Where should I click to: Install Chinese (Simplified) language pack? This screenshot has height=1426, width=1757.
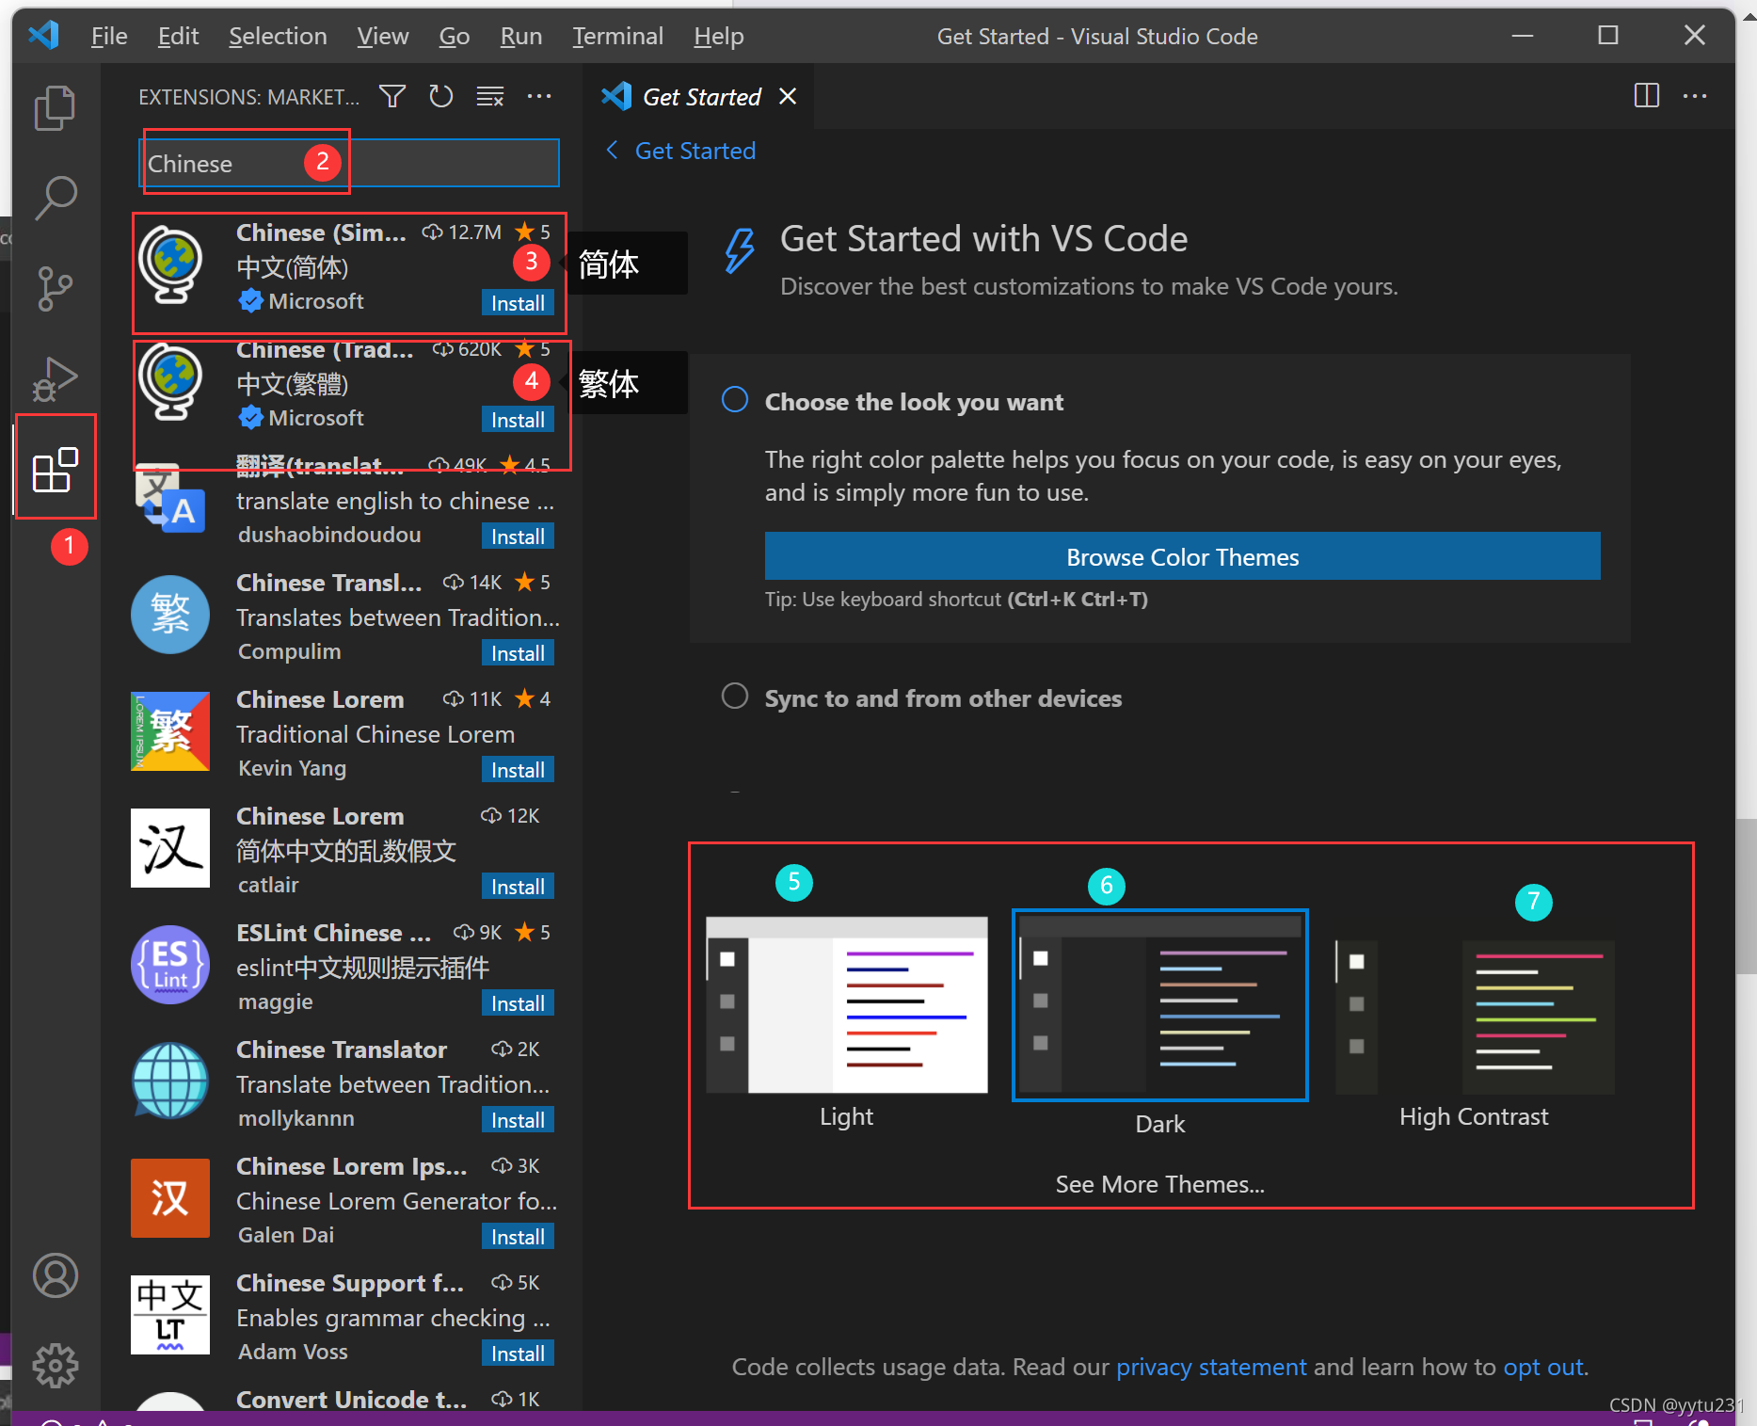518,303
